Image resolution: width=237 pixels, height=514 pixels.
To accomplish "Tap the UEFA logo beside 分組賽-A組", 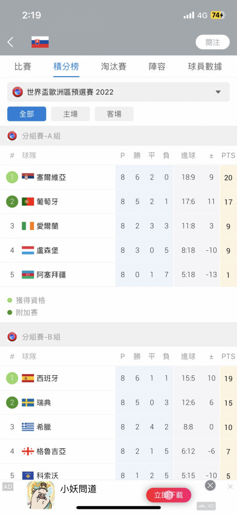I will (x=12, y=136).
